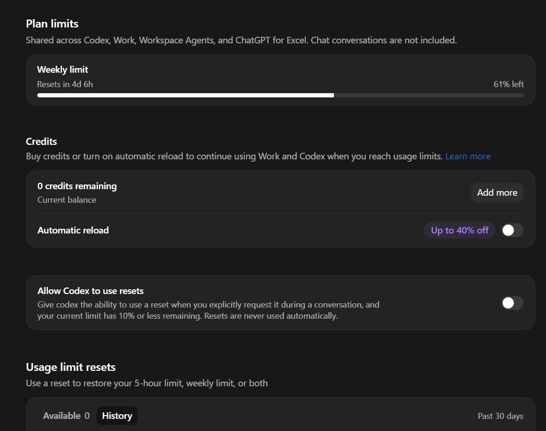Click the 0 credits remaining text
The width and height of the screenshot is (546, 431).
click(x=77, y=186)
